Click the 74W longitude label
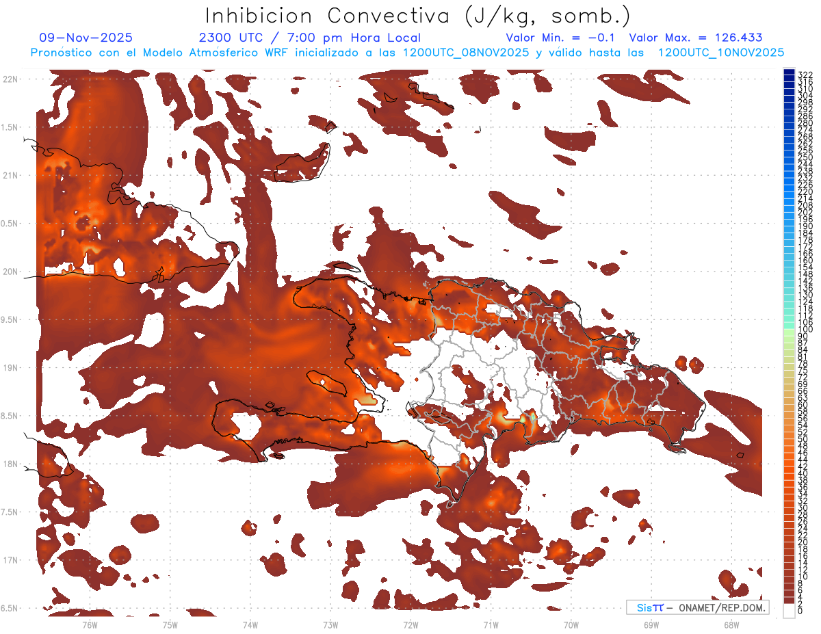This screenshot has width=821, height=634. tap(250, 624)
